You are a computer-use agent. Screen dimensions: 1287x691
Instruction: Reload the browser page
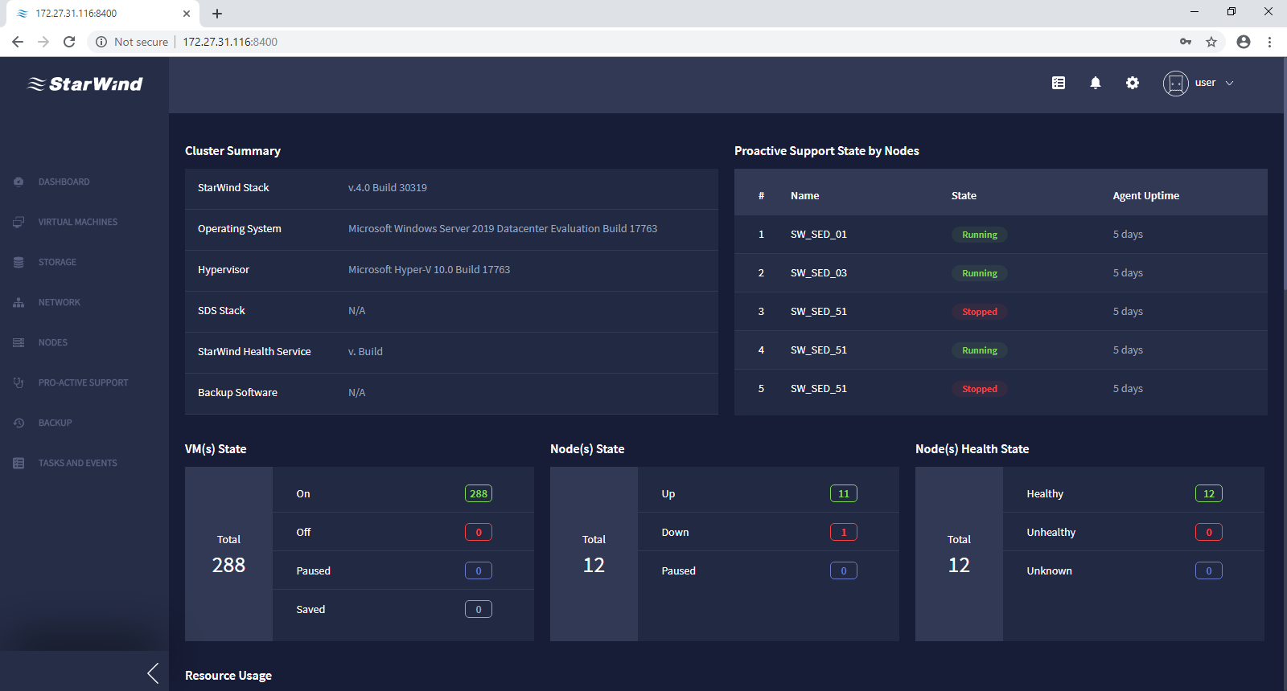point(69,42)
